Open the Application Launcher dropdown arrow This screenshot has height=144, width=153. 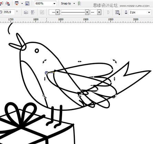22,3
